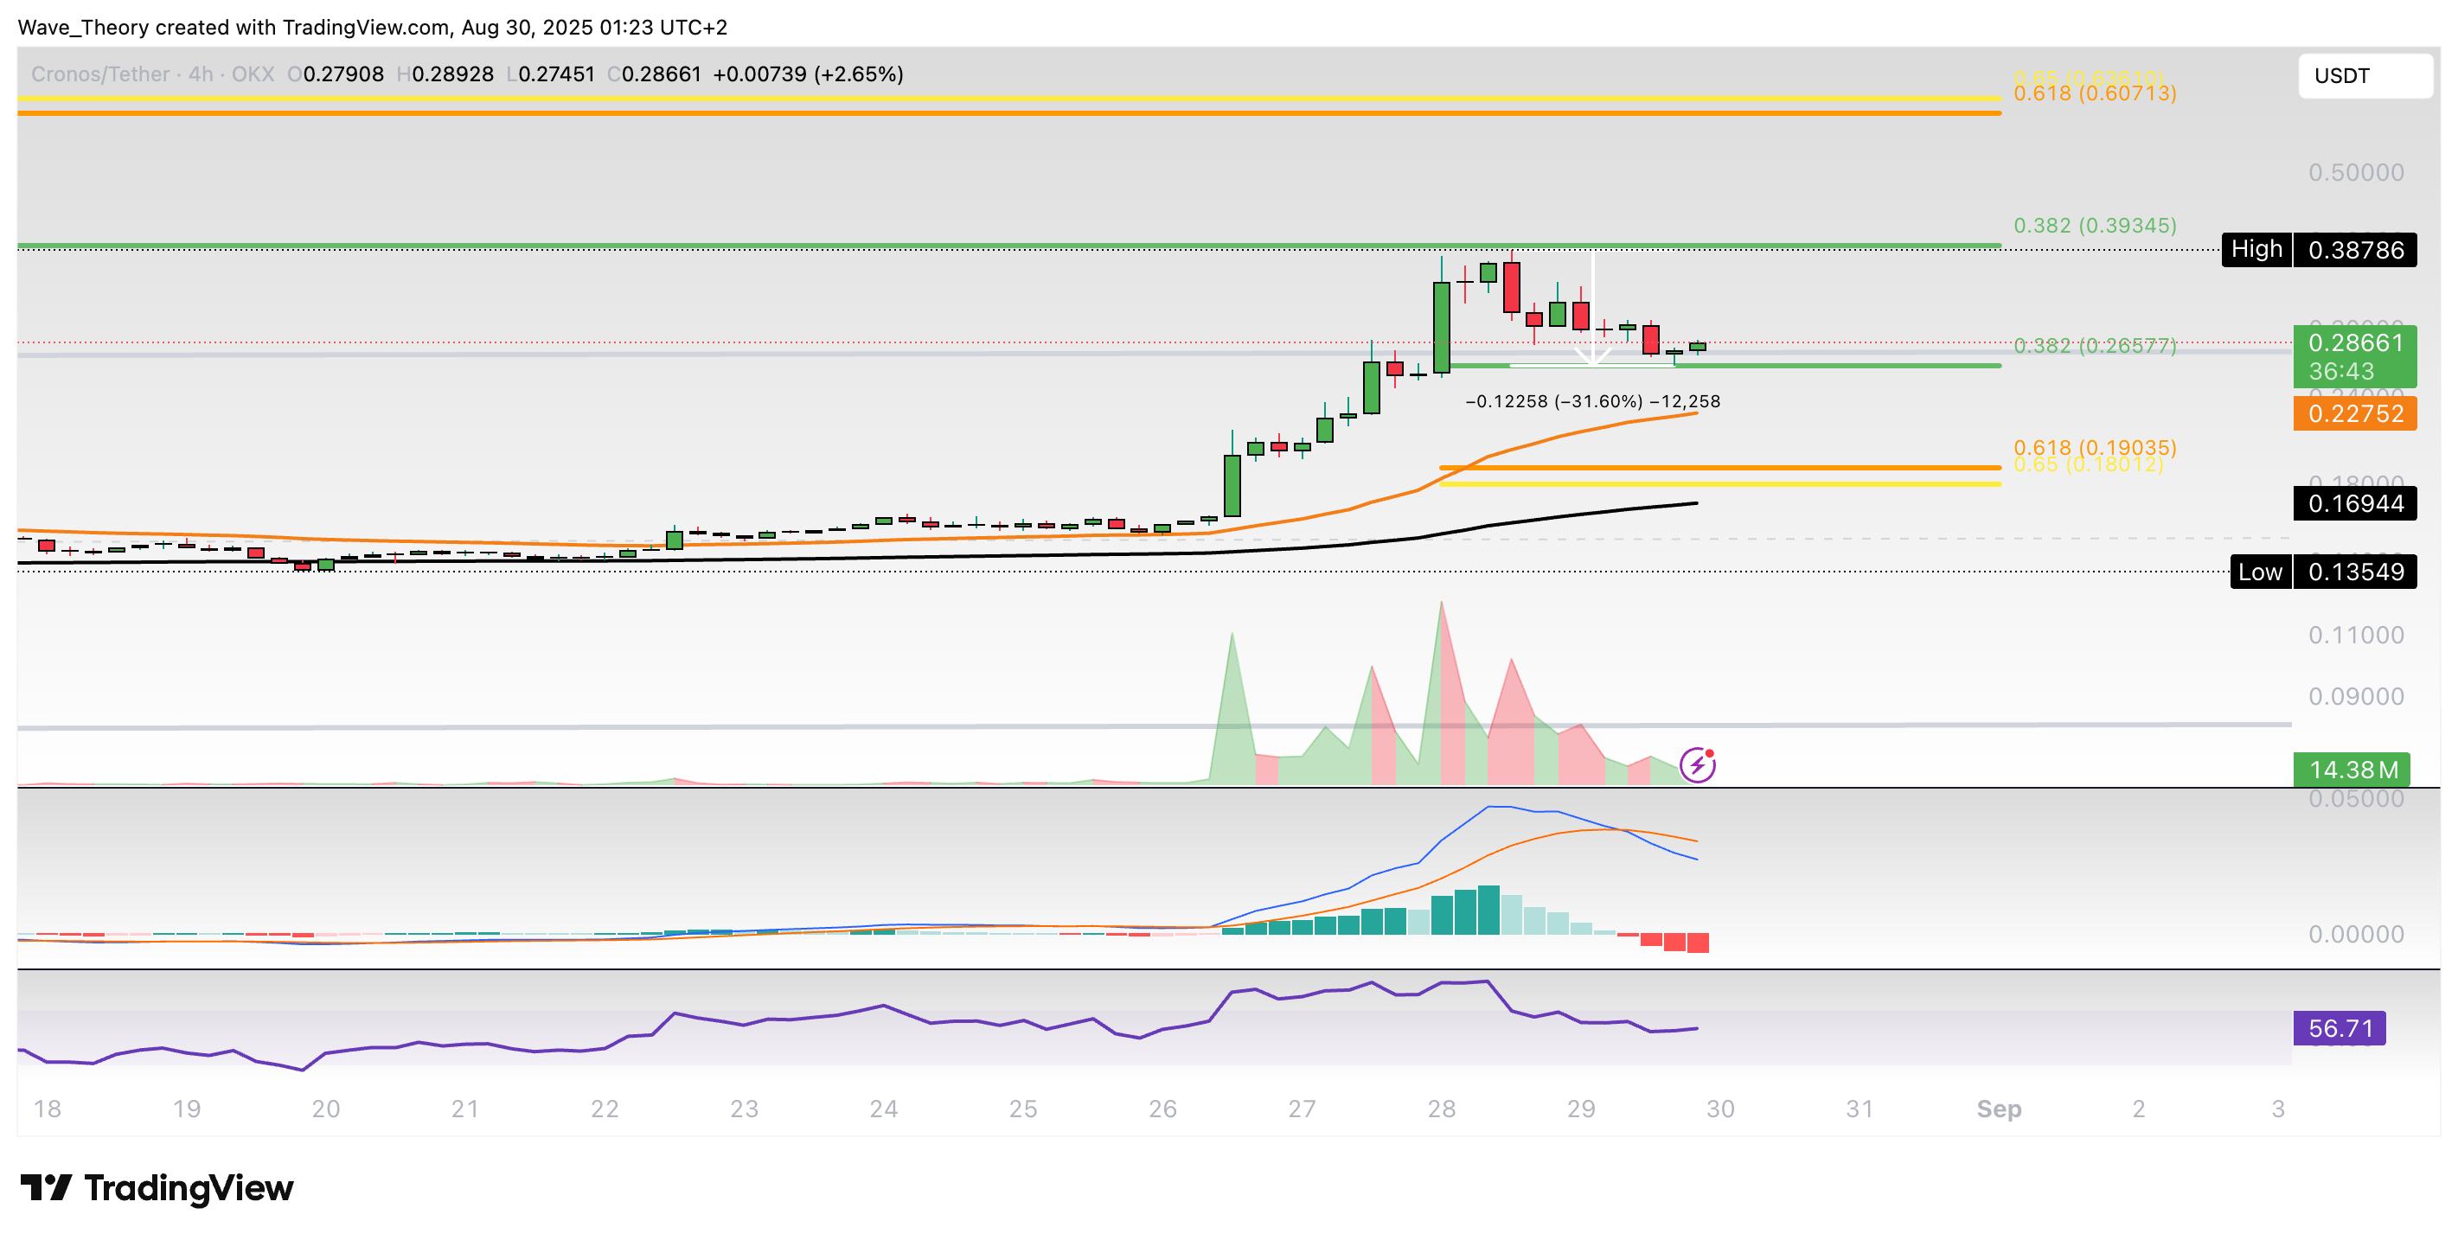This screenshot has width=2458, height=1240.
Task: Select the 0.618 (0.19035) Fibonacci label
Action: point(2095,446)
